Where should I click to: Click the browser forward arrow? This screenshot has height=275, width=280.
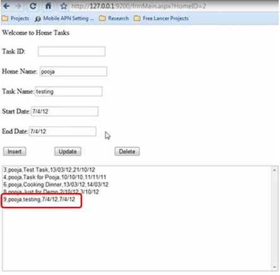click(x=18, y=6)
